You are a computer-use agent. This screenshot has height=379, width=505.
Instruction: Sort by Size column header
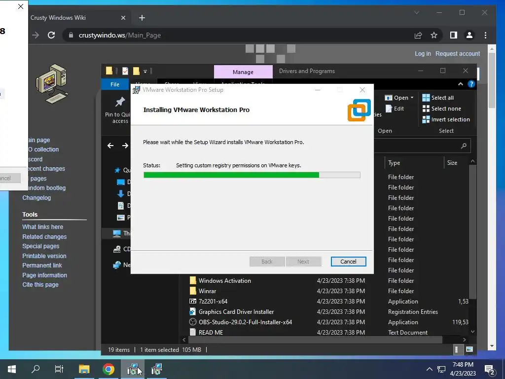point(452,163)
